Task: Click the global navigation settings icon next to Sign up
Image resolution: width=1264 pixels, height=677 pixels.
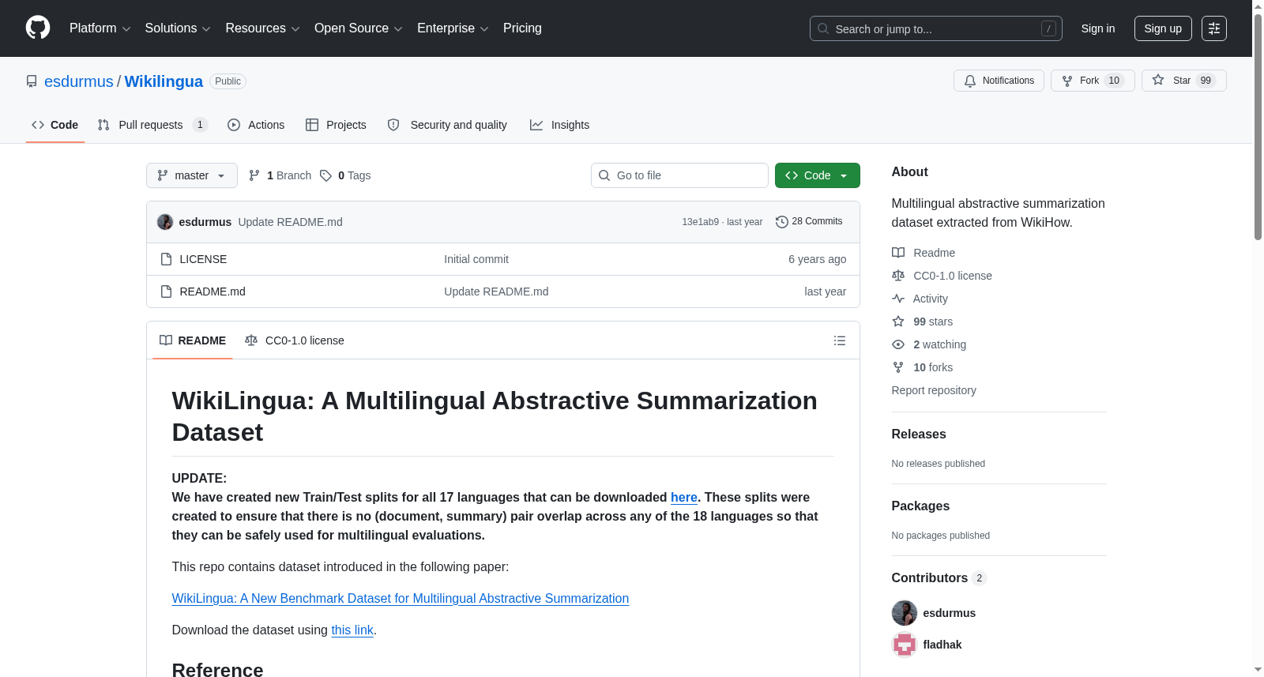Action: 1214,28
